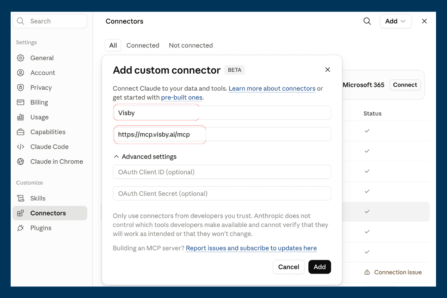Switch to the All tab
447x298 pixels.
(x=113, y=45)
